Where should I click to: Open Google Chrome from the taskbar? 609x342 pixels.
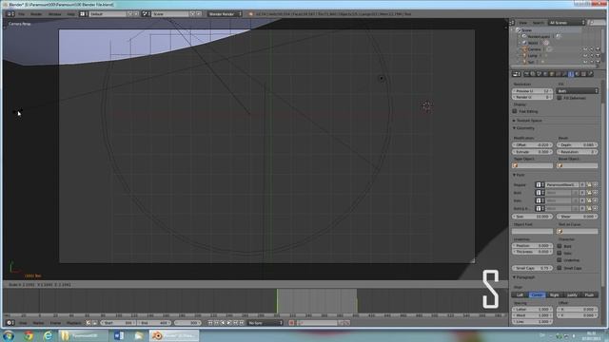tap(29, 335)
